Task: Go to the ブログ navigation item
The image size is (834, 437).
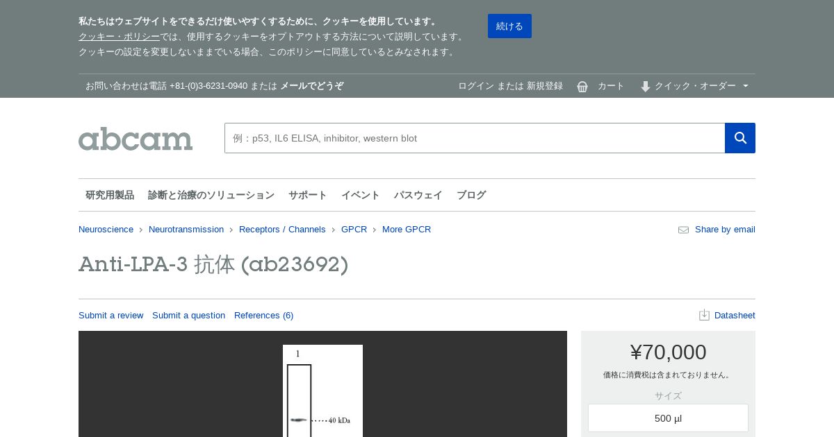Action: pos(471,195)
